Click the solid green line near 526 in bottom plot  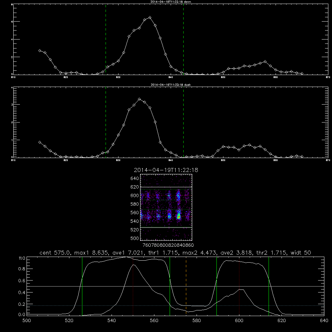(82, 286)
